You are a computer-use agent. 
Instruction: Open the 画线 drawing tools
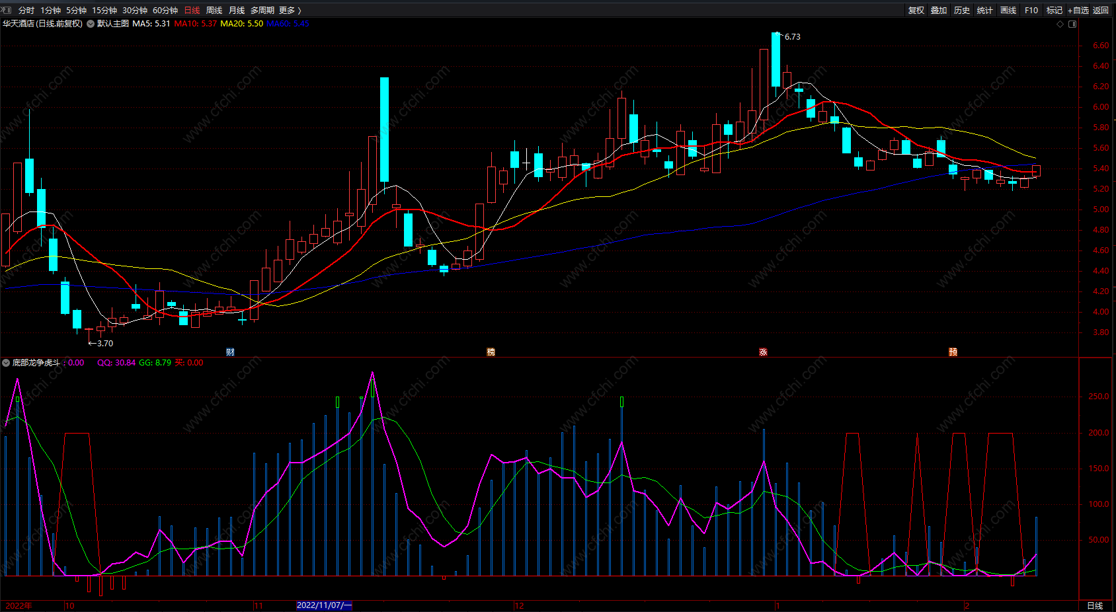1008,10
